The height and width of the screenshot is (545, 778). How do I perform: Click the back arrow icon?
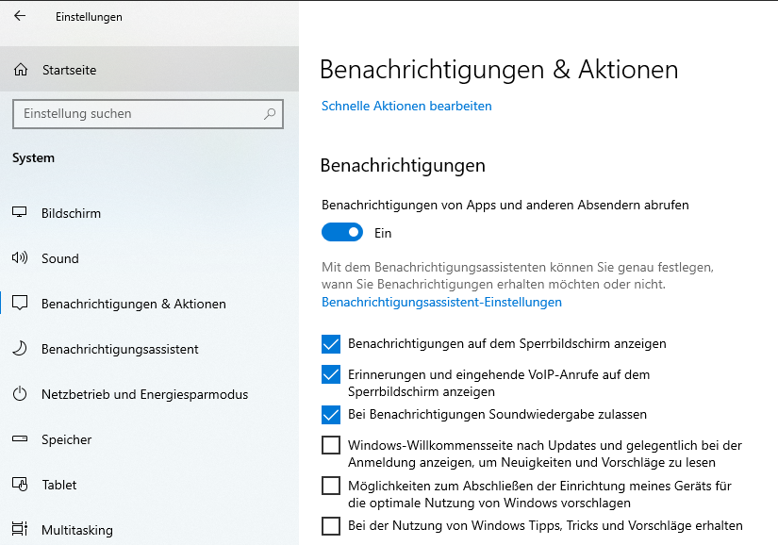pos(20,16)
